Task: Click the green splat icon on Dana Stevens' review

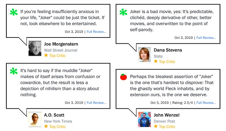Action: [123, 12]
